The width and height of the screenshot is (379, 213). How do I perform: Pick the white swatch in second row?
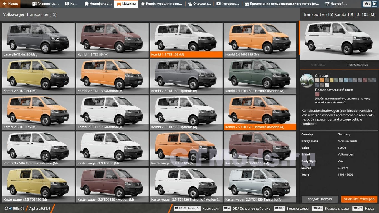click(327, 85)
